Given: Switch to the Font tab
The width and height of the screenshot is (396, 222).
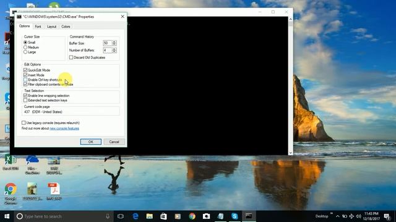Looking at the screenshot, I should pos(38,27).
